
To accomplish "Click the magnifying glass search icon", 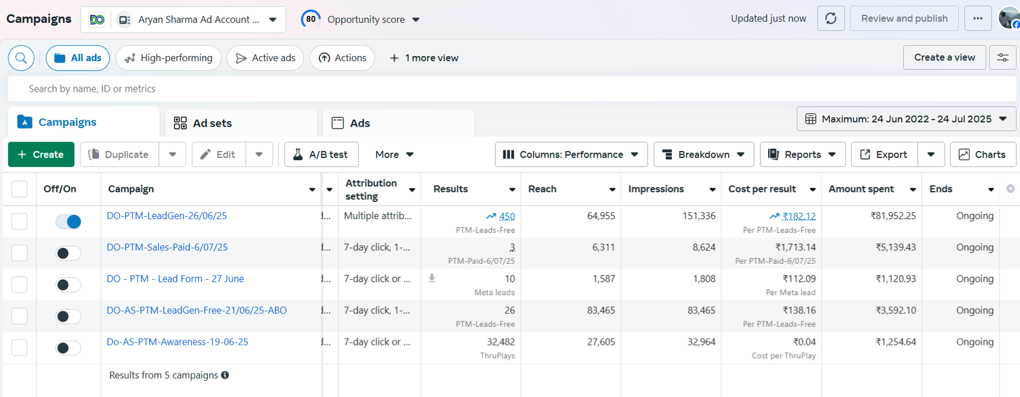I will tap(21, 58).
